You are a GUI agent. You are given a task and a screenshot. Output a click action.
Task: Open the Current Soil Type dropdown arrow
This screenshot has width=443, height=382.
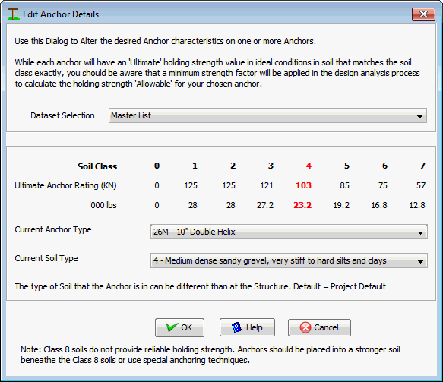tap(420, 261)
